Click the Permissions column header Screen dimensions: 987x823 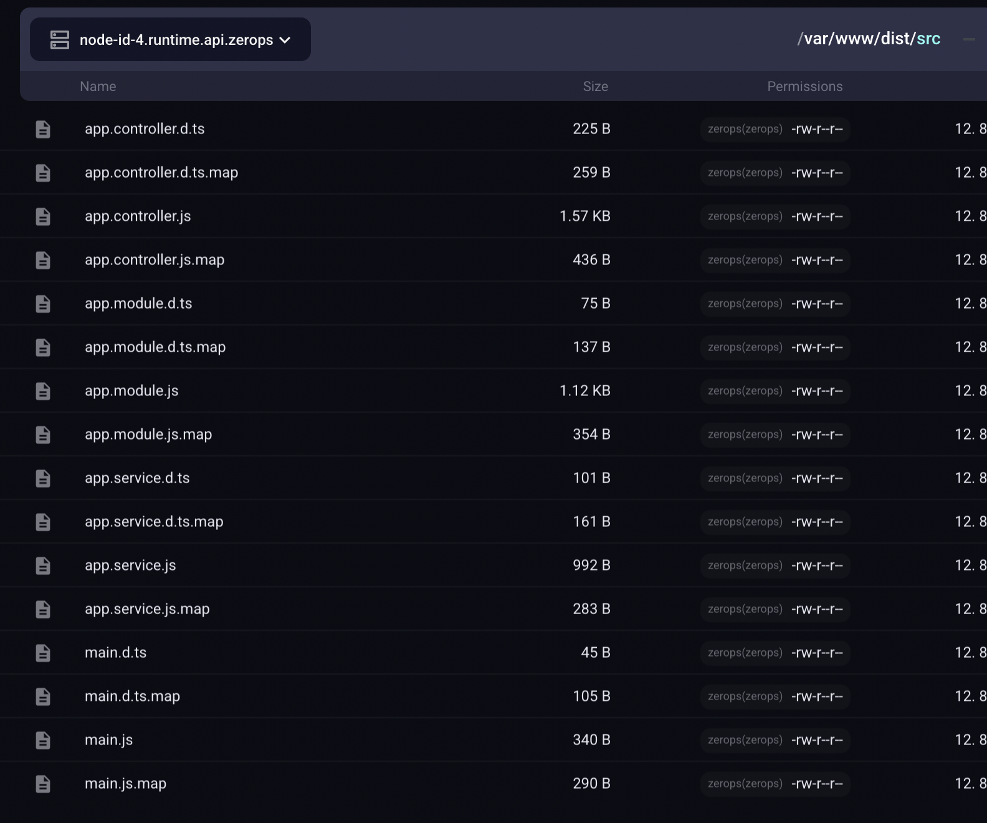[804, 87]
